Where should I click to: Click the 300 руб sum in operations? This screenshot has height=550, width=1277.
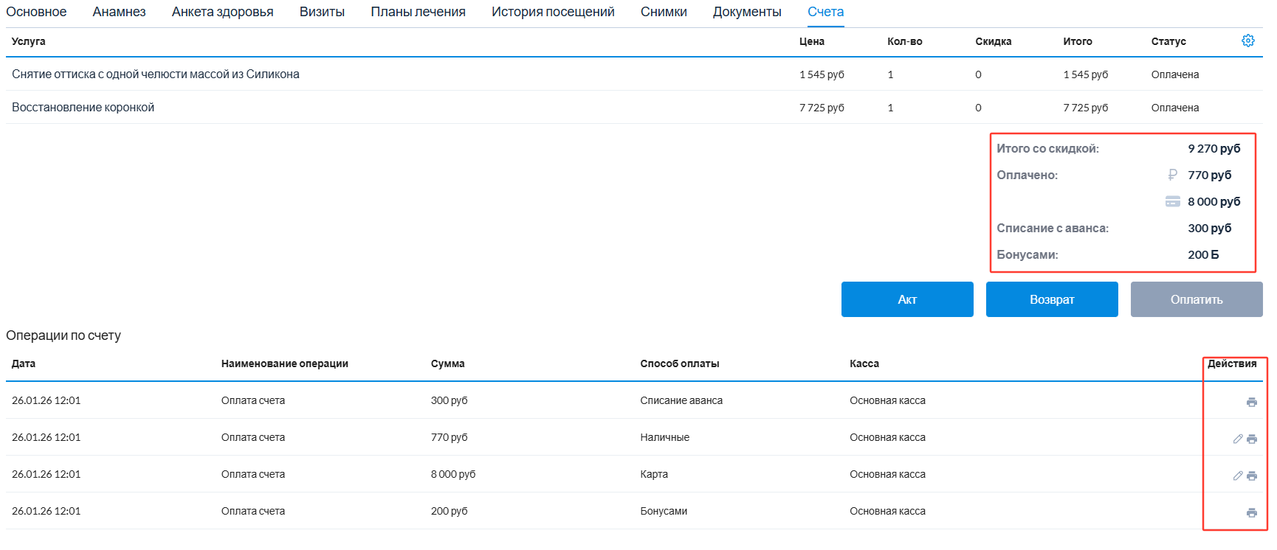coord(450,400)
